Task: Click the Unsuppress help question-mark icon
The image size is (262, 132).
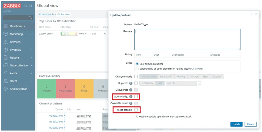Action: click(x=131, y=90)
